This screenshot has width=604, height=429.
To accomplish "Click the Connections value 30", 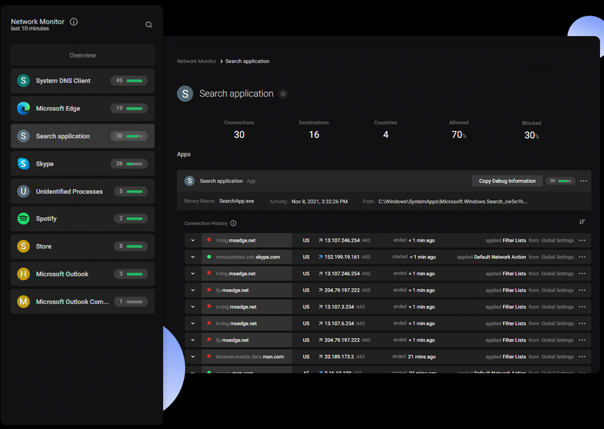I will [x=239, y=135].
